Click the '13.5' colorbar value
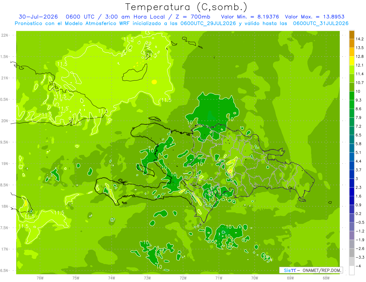Viewport: 366px width, 282px height. coord(360,48)
